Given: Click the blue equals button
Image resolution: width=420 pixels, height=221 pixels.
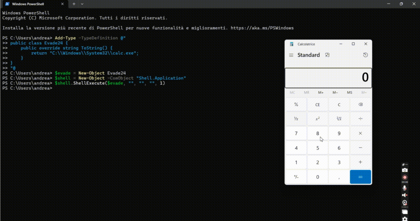Looking at the screenshot, I should (361, 177).
